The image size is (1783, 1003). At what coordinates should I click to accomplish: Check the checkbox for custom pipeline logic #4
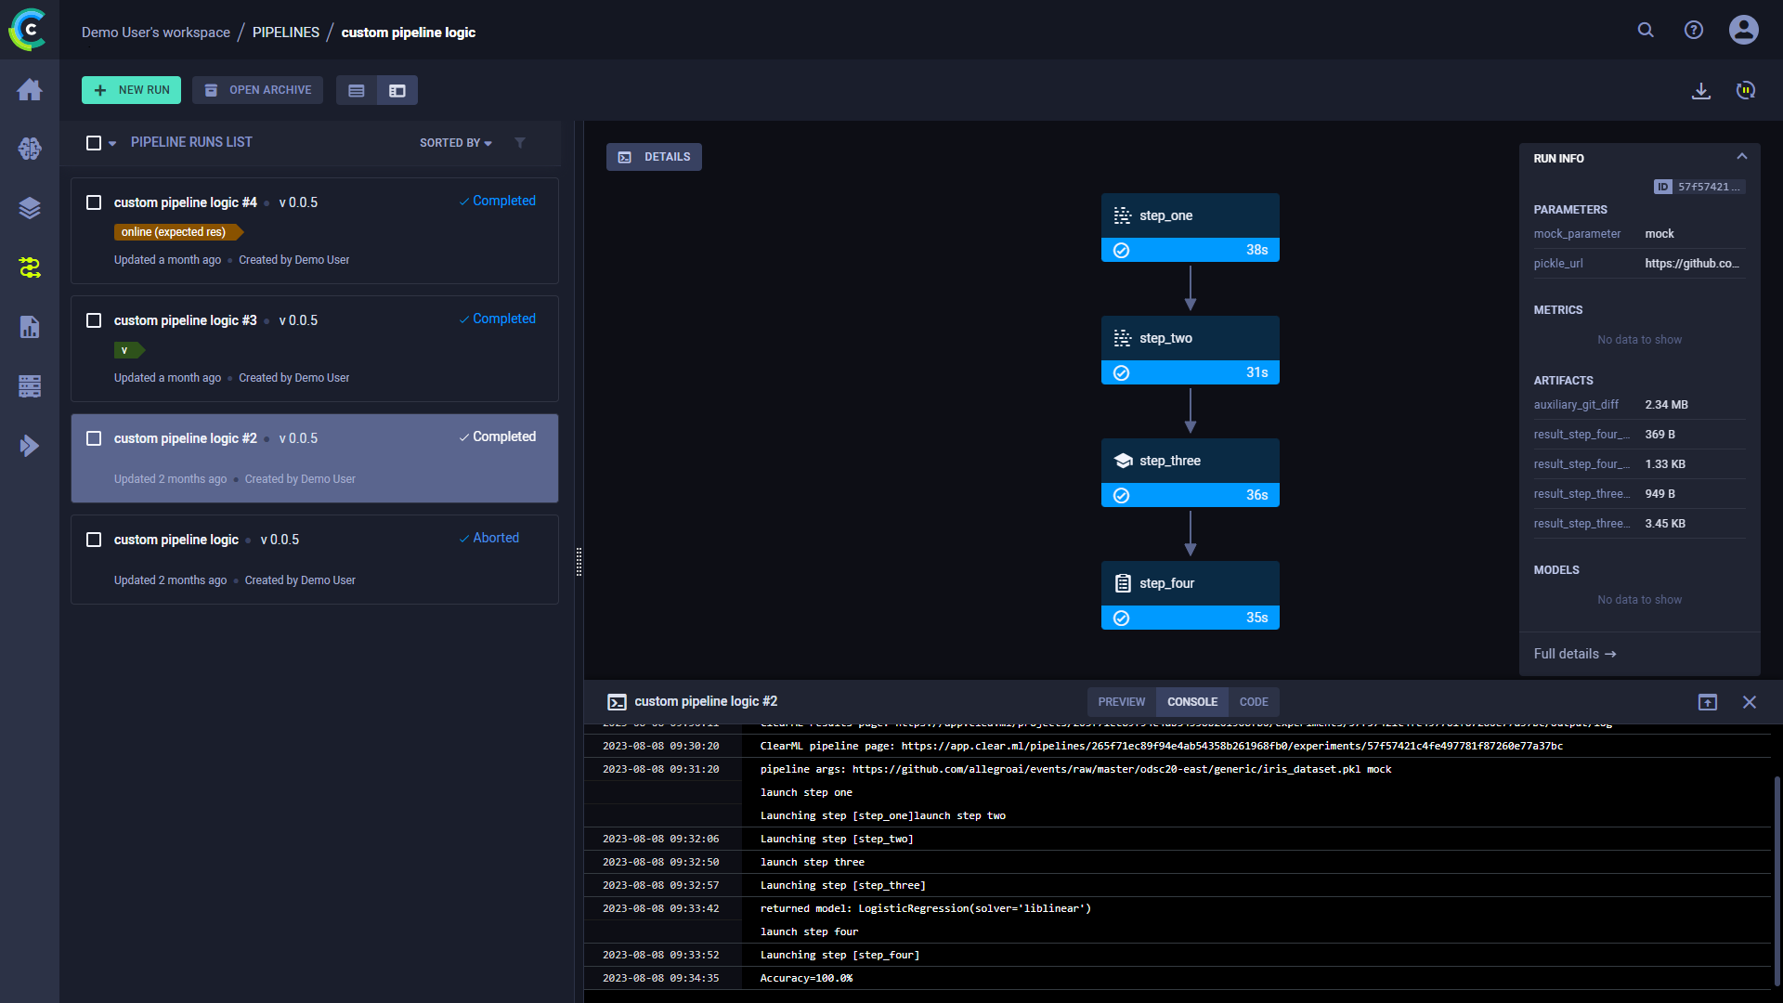coord(94,202)
